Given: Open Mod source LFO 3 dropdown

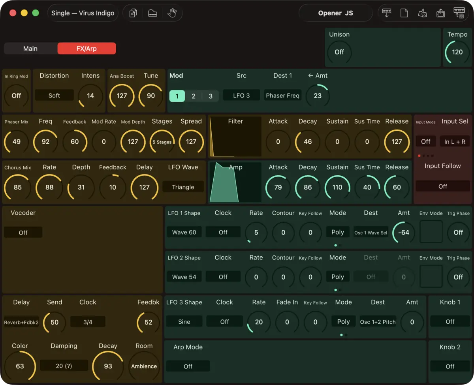Looking at the screenshot, I should pyautogui.click(x=241, y=95).
